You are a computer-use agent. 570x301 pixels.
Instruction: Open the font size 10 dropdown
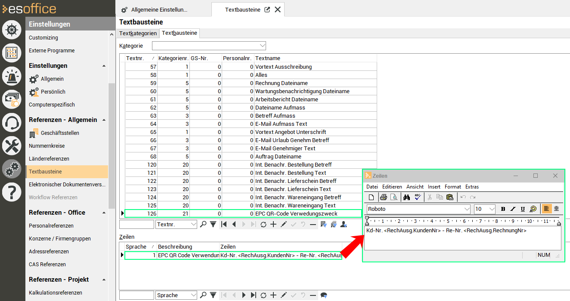click(x=492, y=209)
